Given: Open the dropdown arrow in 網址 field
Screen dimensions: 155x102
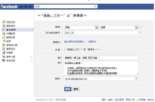Looking at the screenshot, I should (136, 79).
